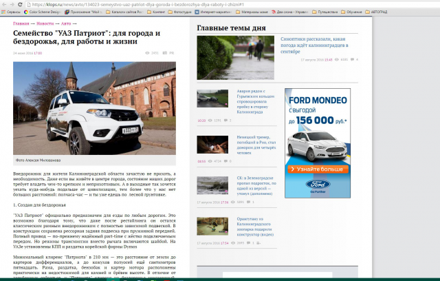Screen dimensions: 440x281
Task: Click the Главная breadcrumb link
Action: pos(21,23)
